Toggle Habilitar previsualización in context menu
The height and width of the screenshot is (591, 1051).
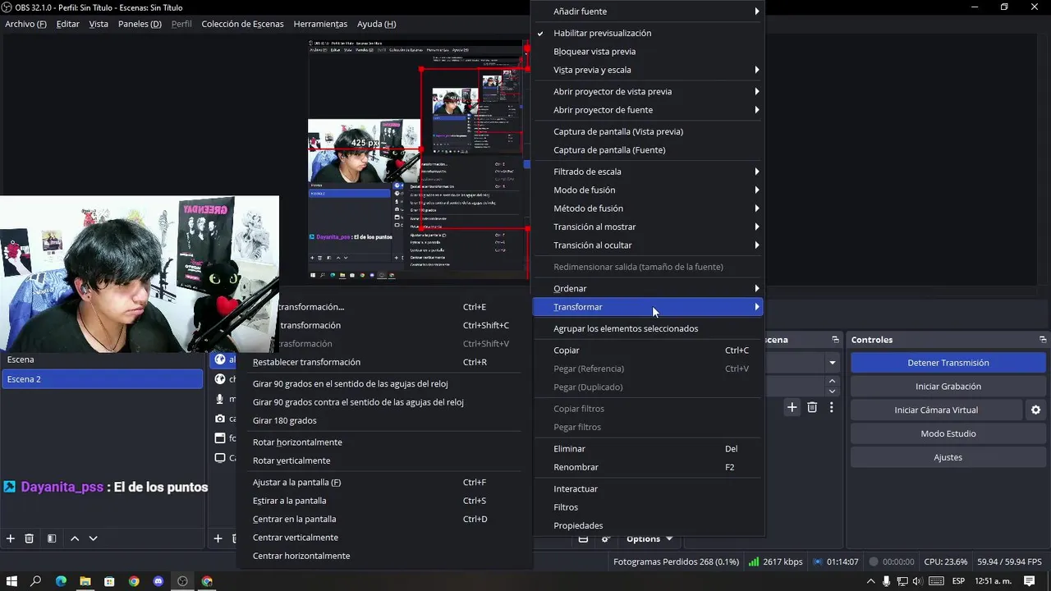point(649,33)
